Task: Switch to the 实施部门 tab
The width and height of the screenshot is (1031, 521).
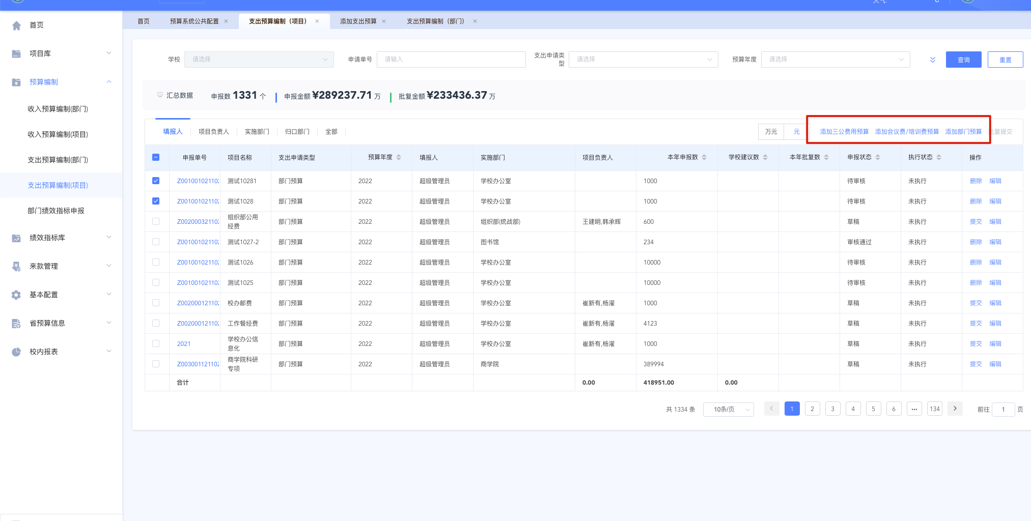Action: pyautogui.click(x=257, y=132)
